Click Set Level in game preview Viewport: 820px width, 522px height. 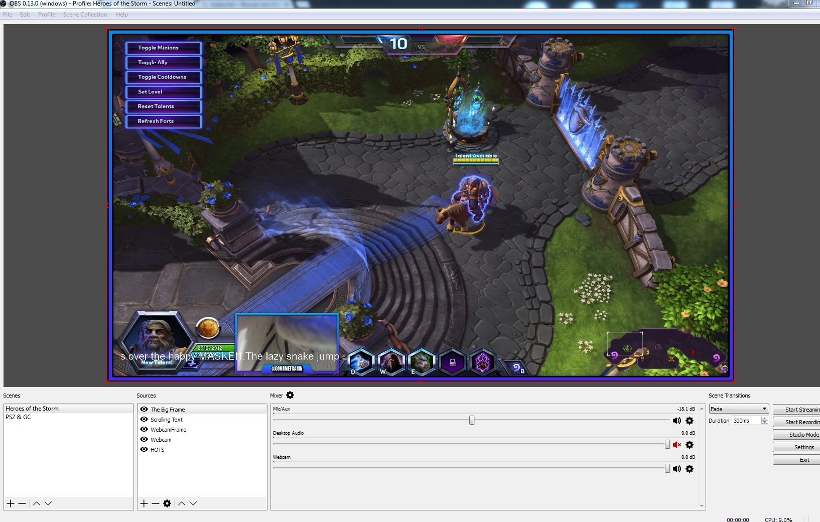click(x=164, y=92)
